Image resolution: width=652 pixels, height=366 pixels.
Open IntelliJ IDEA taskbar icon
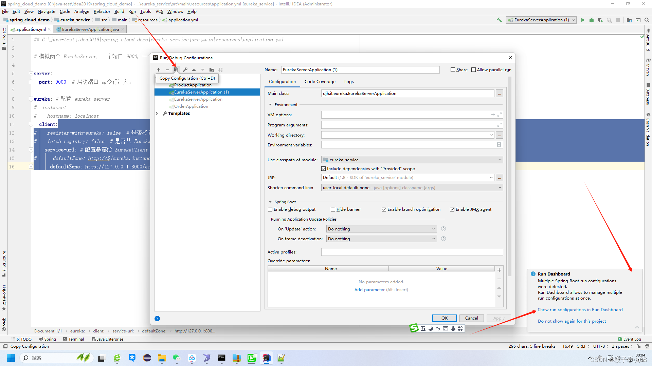(267, 358)
